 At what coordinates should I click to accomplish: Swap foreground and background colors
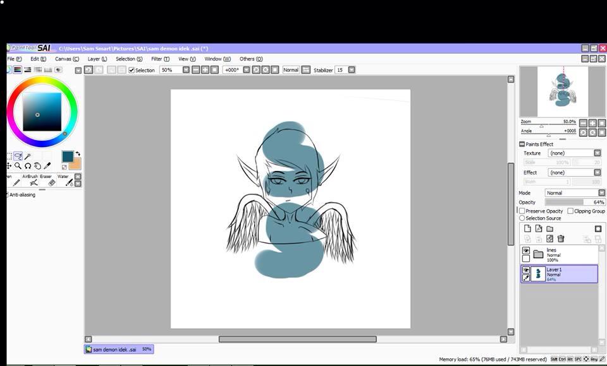pos(78,153)
